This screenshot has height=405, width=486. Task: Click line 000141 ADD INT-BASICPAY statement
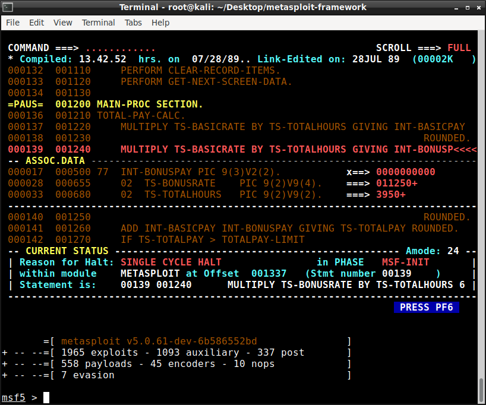pyautogui.click(x=233, y=229)
